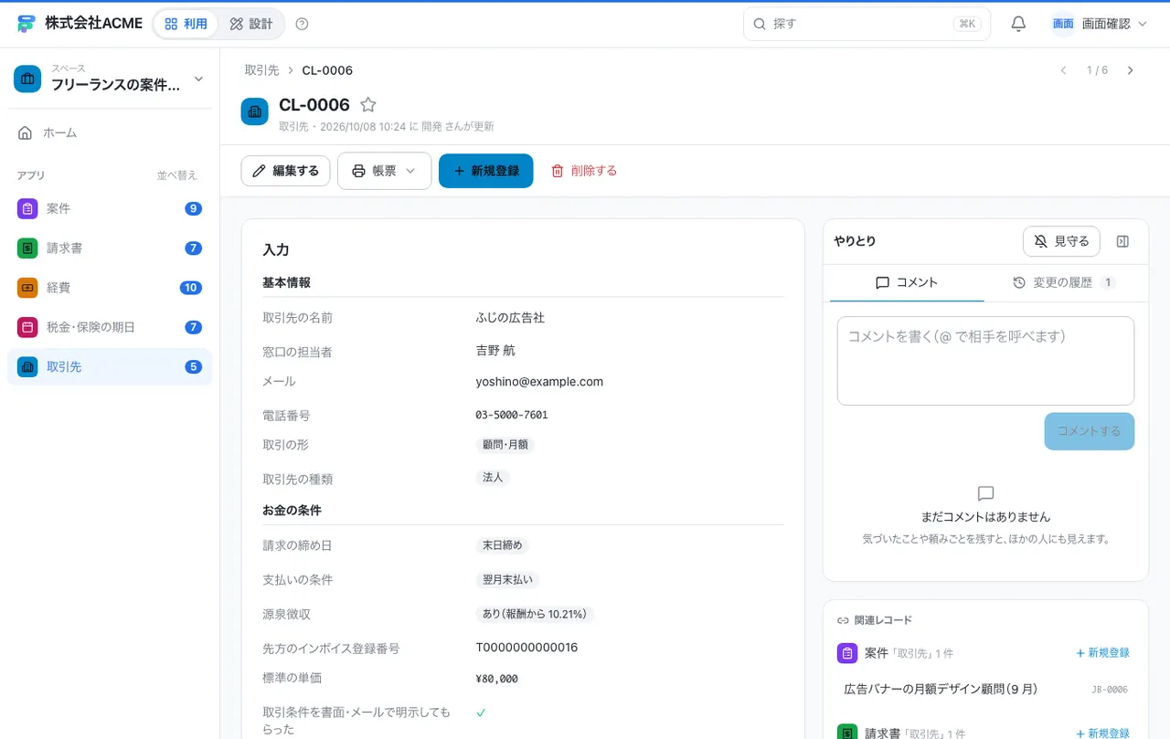Screen dimensions: 1170x739
Task: Click the コメントを書く text area
Action: 985,361
